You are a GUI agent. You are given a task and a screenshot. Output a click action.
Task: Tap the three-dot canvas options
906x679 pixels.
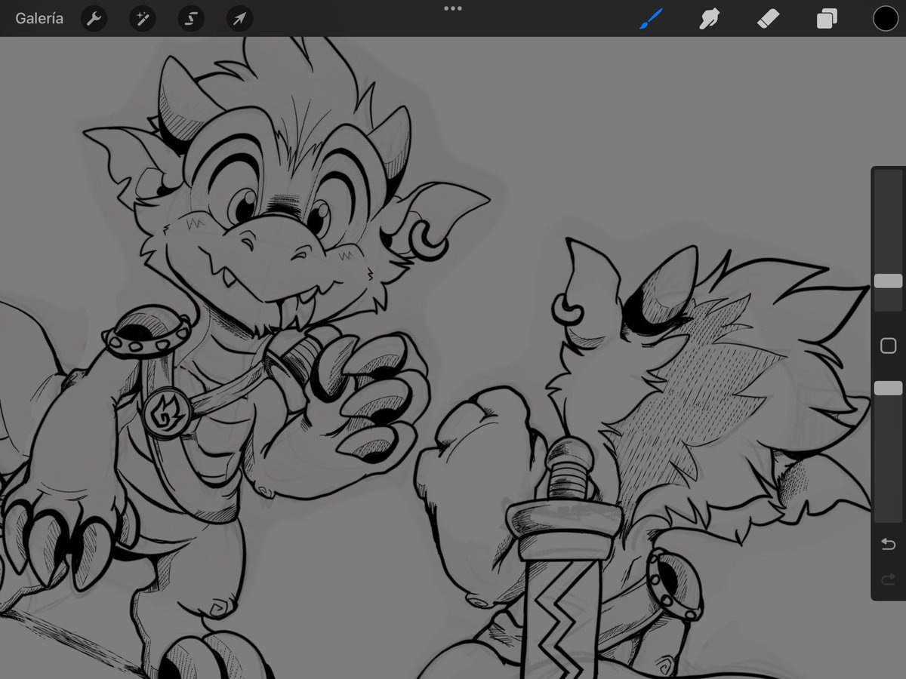(453, 8)
